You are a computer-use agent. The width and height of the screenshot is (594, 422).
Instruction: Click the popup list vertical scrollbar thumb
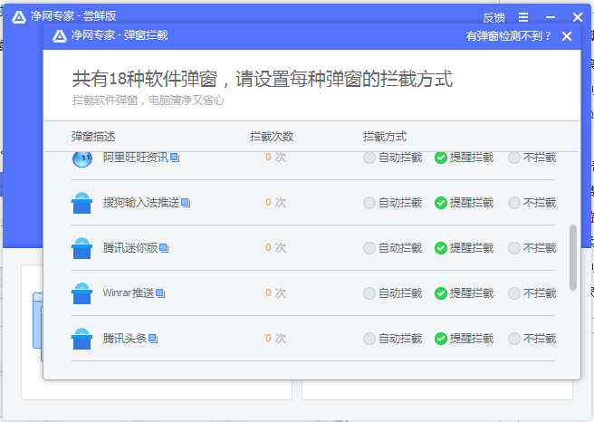pos(573,257)
